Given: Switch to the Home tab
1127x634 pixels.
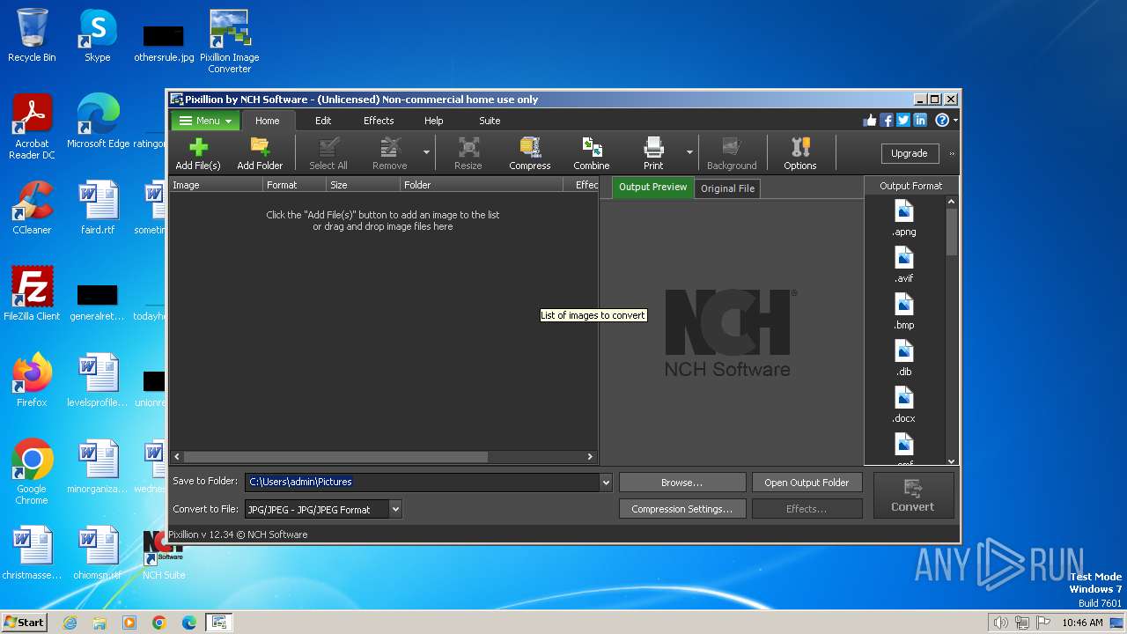Looking at the screenshot, I should (x=267, y=121).
